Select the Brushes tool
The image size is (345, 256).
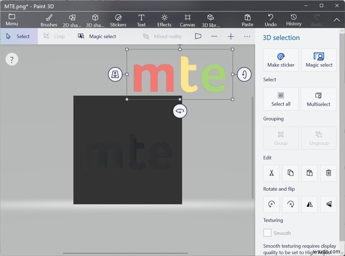[x=49, y=19]
